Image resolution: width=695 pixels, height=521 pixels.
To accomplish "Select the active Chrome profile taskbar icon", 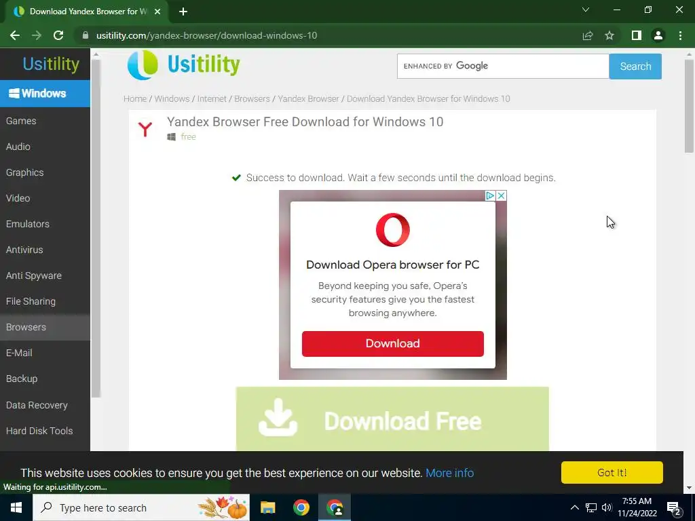I will pos(335,507).
